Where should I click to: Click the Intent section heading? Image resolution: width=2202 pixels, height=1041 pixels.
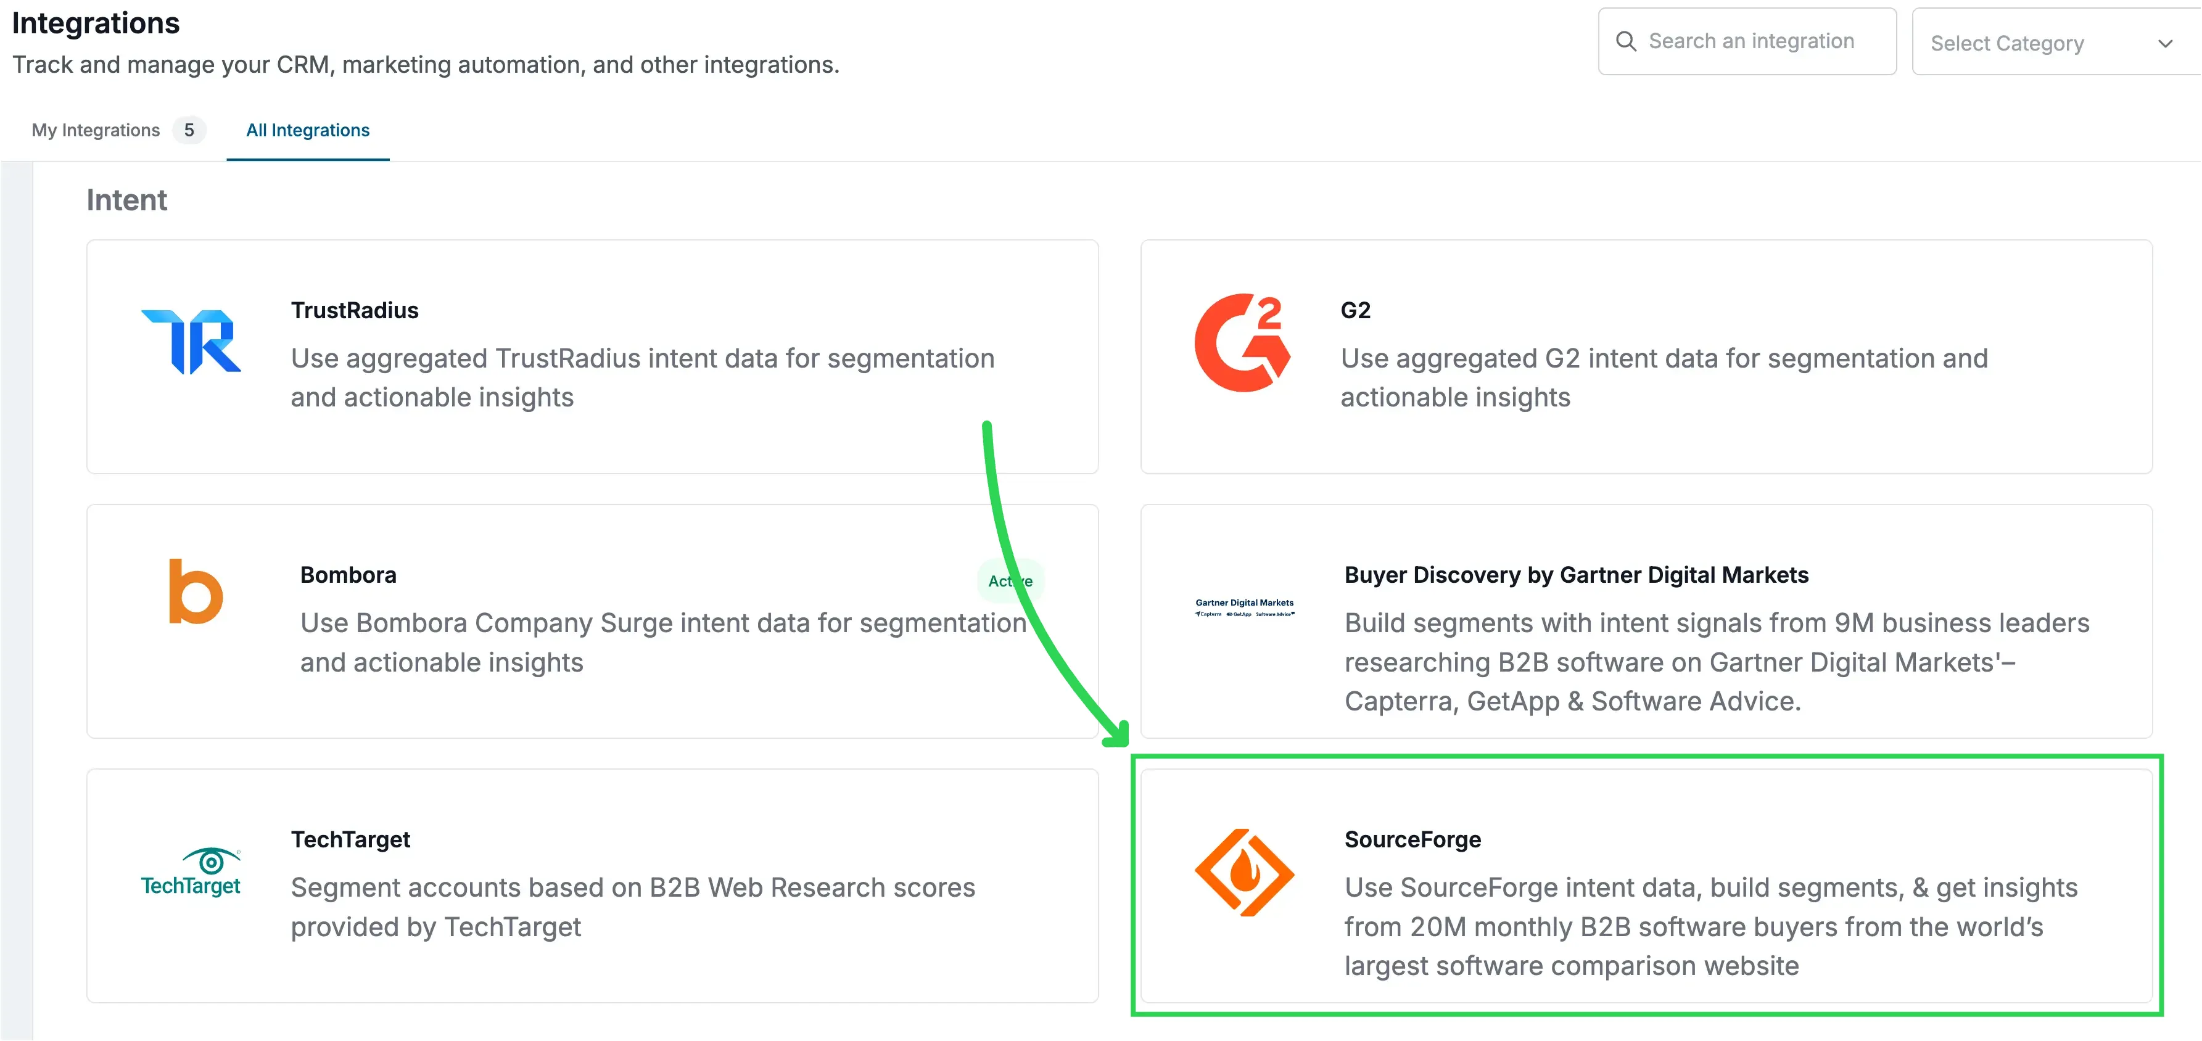(x=126, y=200)
